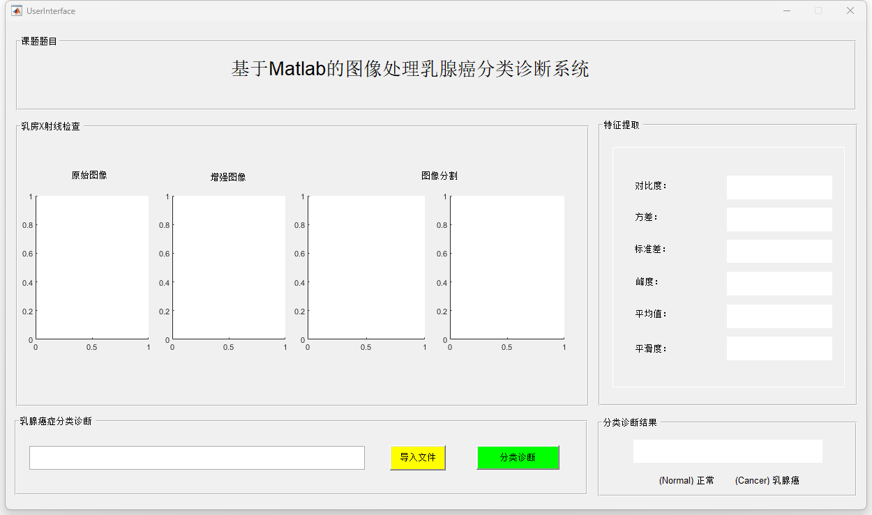Click the 对比度： label
Screen dimensions: 872x515
(652, 186)
